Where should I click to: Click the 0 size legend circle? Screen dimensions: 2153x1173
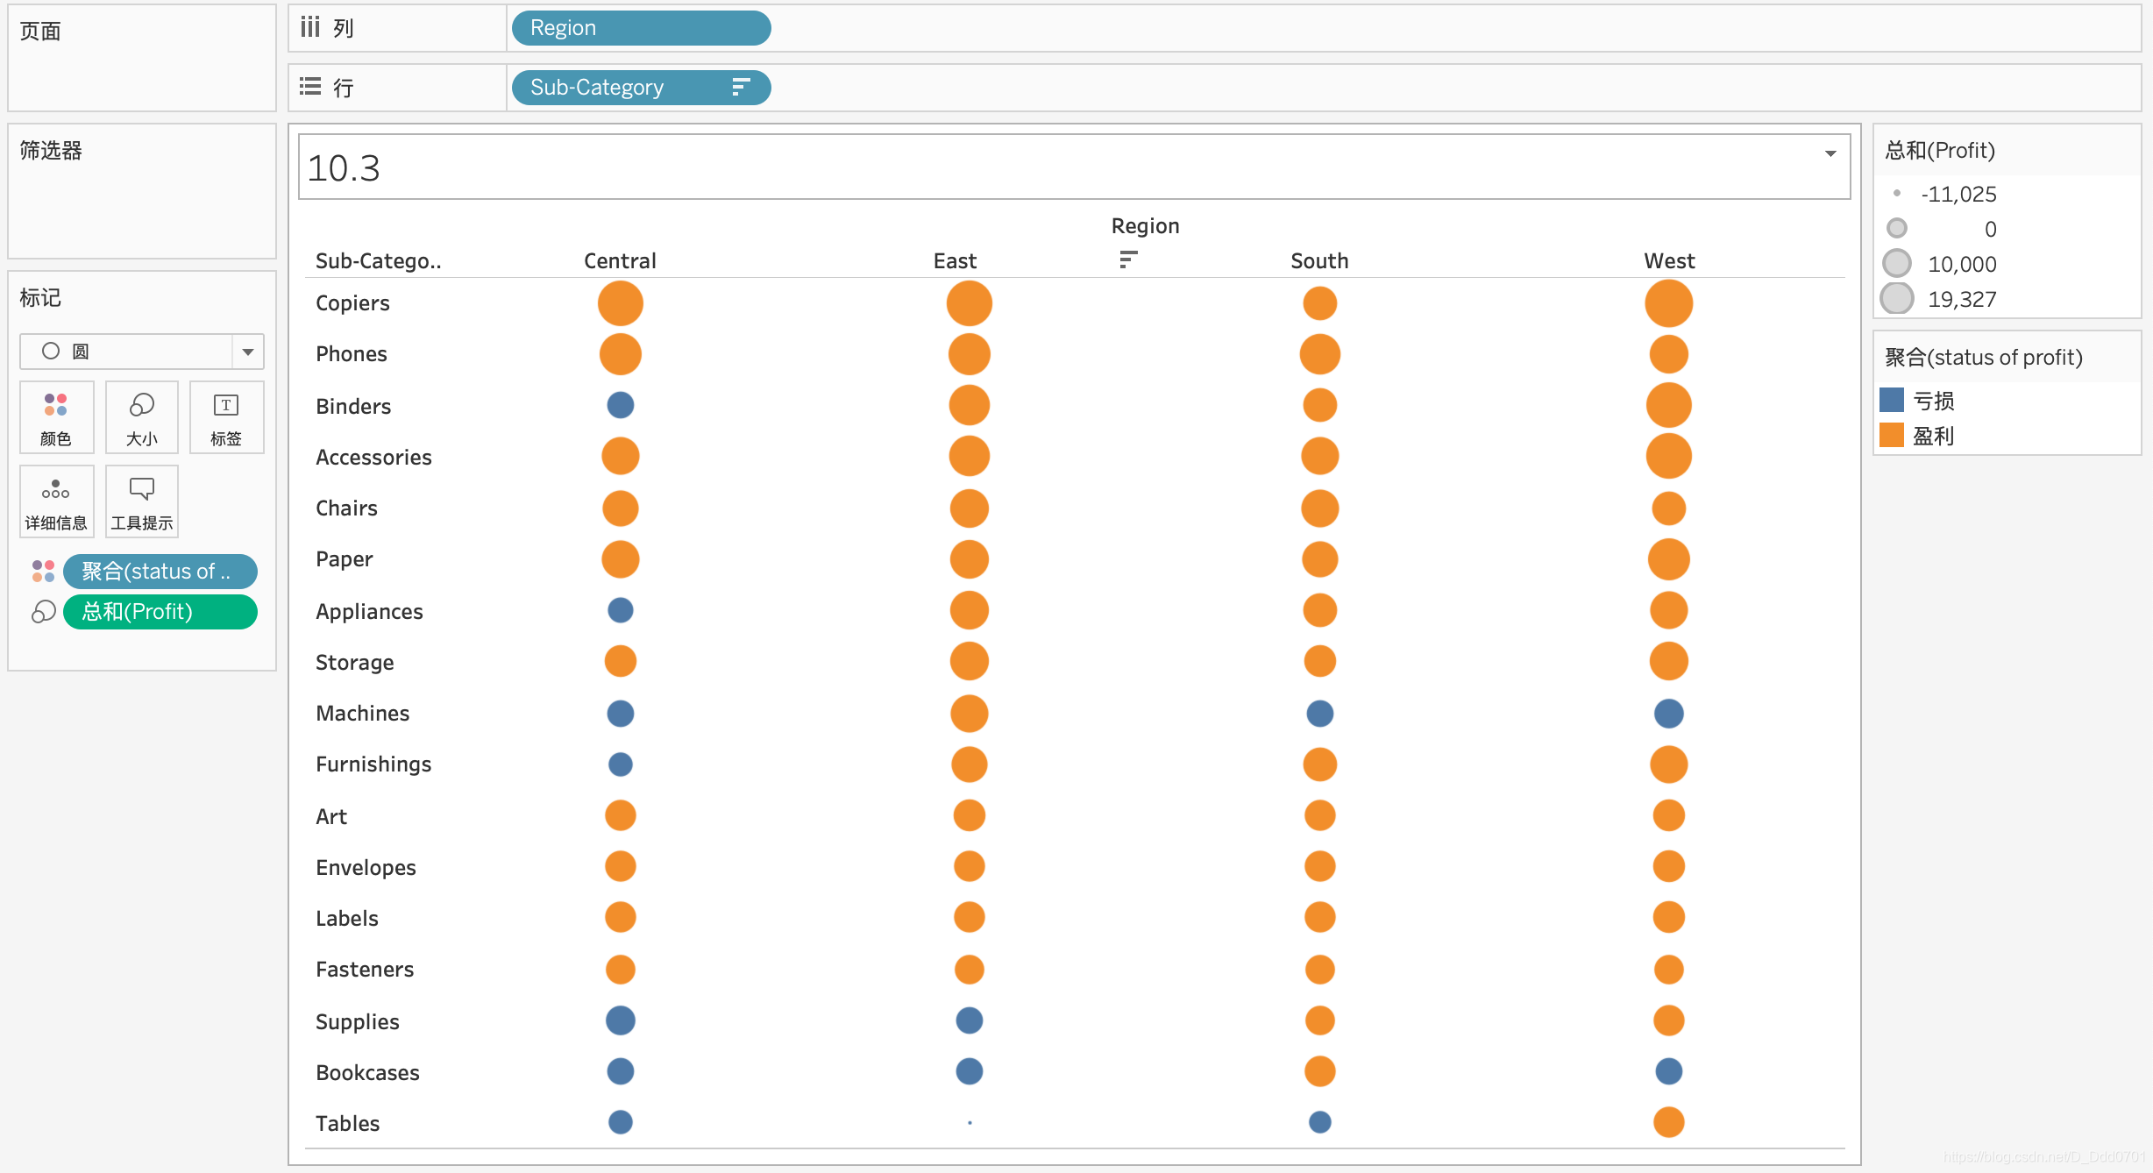tap(1897, 229)
